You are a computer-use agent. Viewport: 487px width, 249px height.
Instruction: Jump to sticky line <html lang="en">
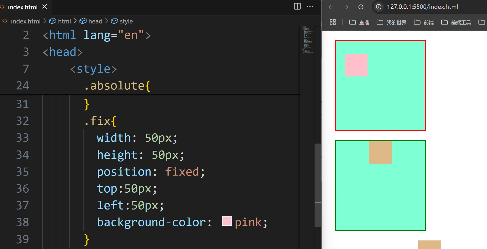tap(97, 35)
